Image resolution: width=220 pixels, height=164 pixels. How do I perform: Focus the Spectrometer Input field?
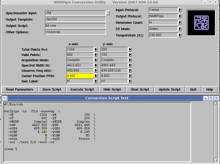coord(75,13)
